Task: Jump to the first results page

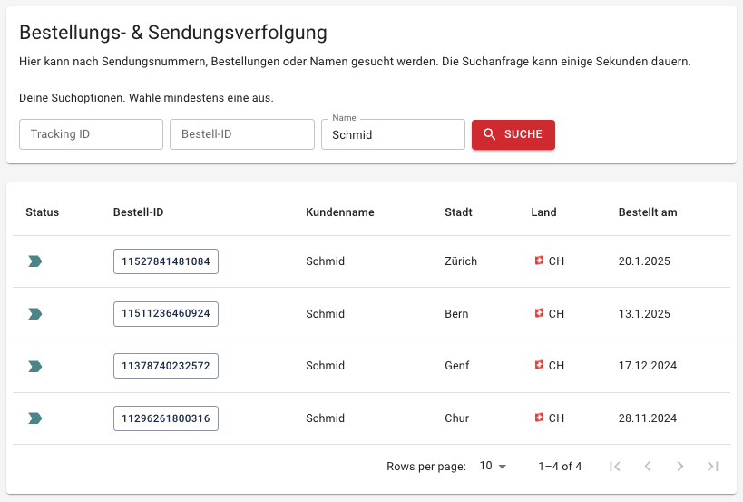Action: 615,467
